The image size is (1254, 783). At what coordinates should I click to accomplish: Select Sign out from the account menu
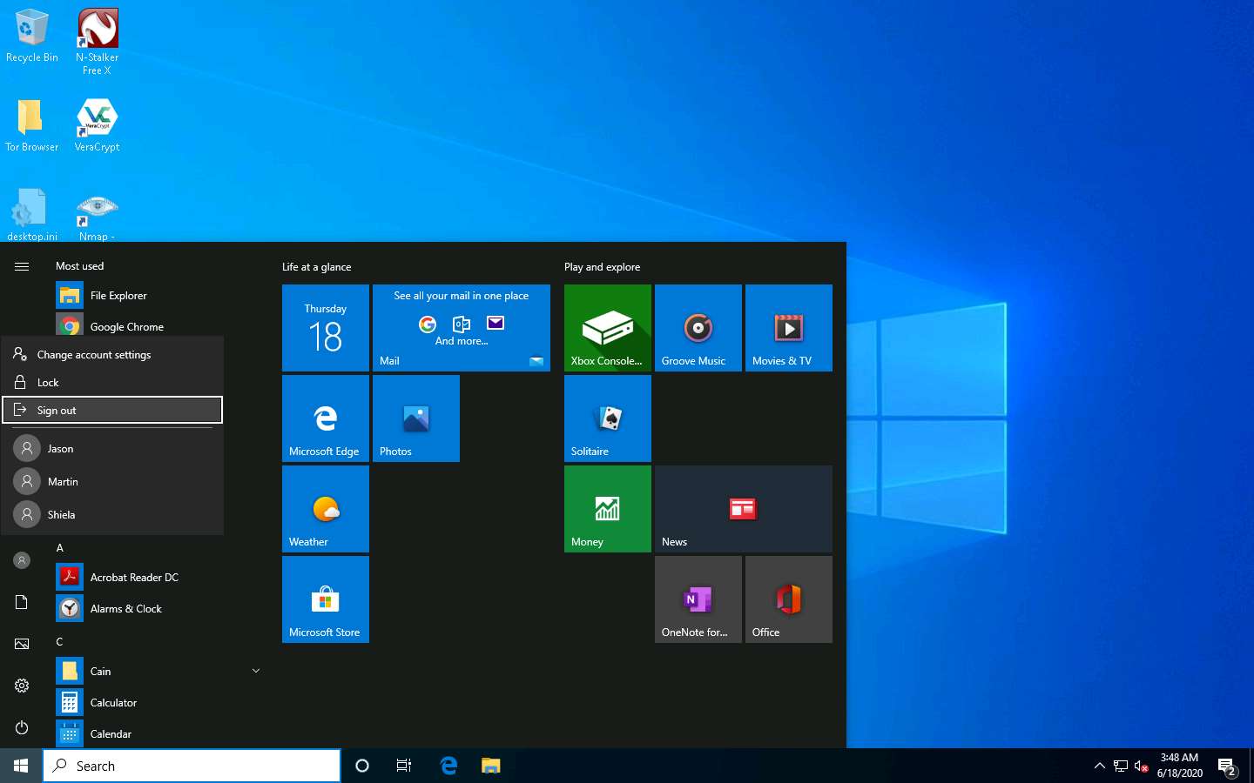[112, 410]
